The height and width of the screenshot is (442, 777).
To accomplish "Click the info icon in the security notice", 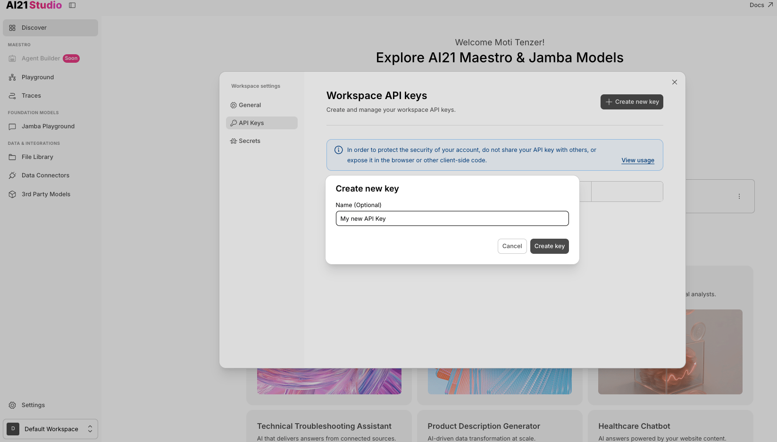I will [339, 150].
